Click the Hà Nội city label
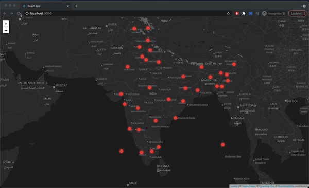Image resolution: width=309 pixels, height=188 pixels. [x=292, y=101]
